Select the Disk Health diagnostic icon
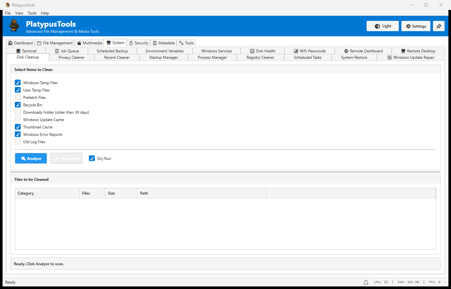The height and width of the screenshot is (289, 451). coord(252,51)
